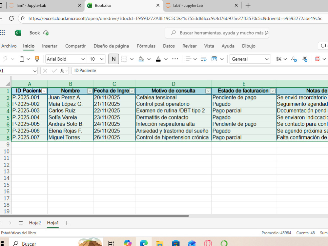Click the browser reload icon
Viewport: 328px width, 246px height.
11,18
